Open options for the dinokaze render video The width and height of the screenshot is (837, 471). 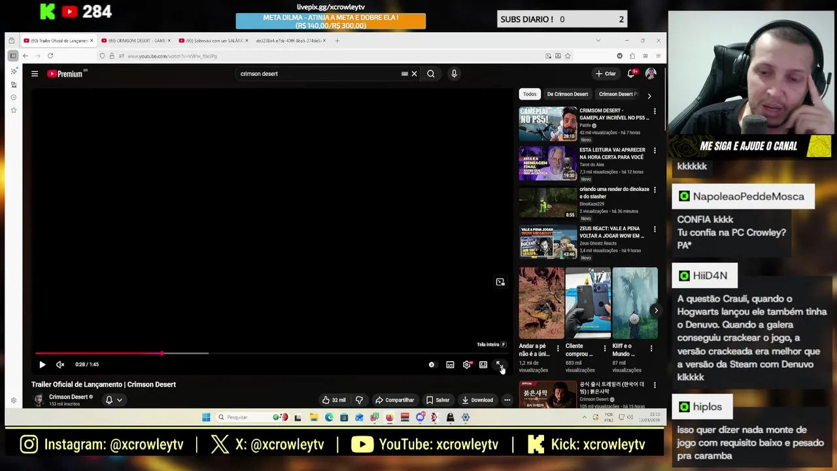tap(655, 190)
